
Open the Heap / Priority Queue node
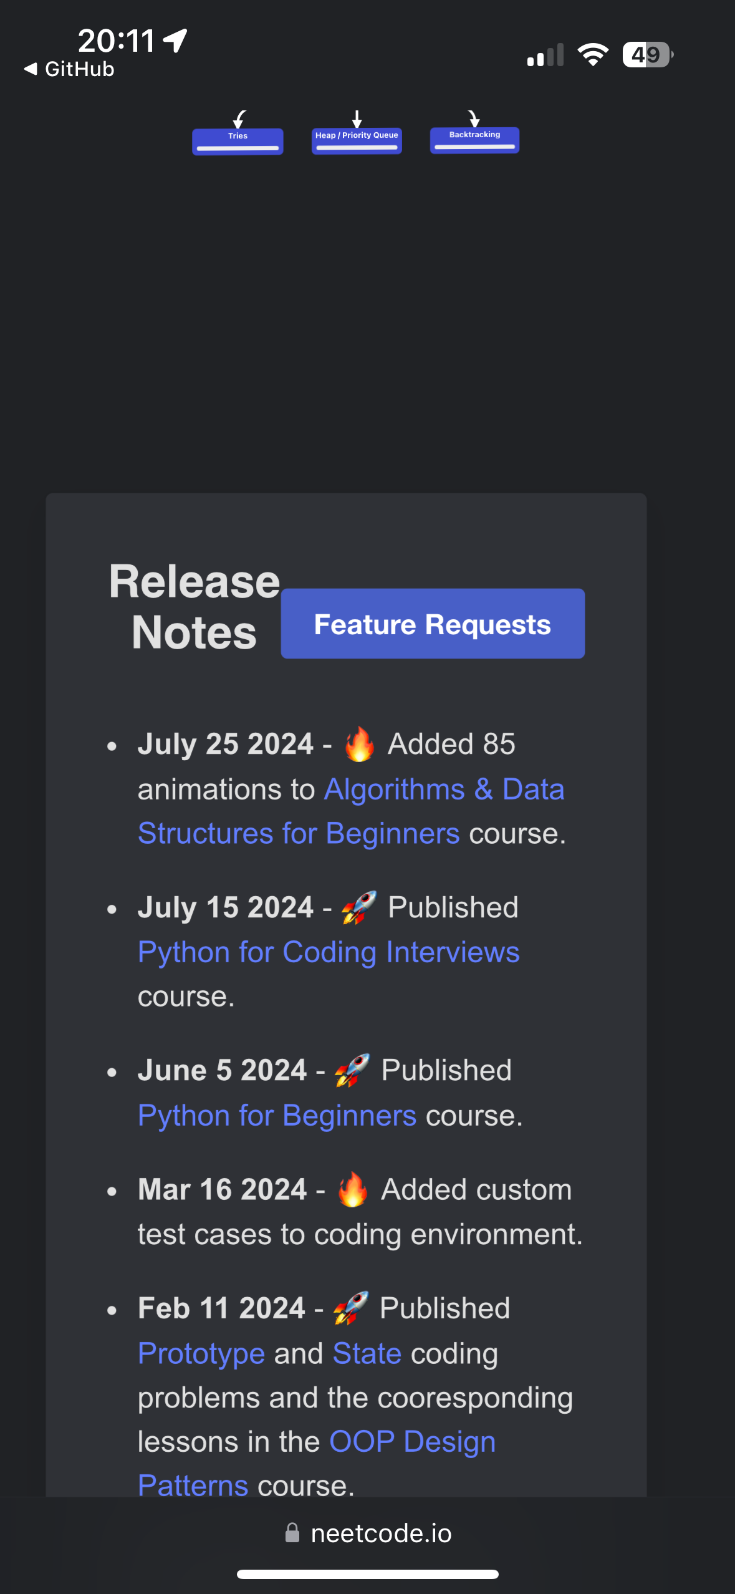[357, 140]
